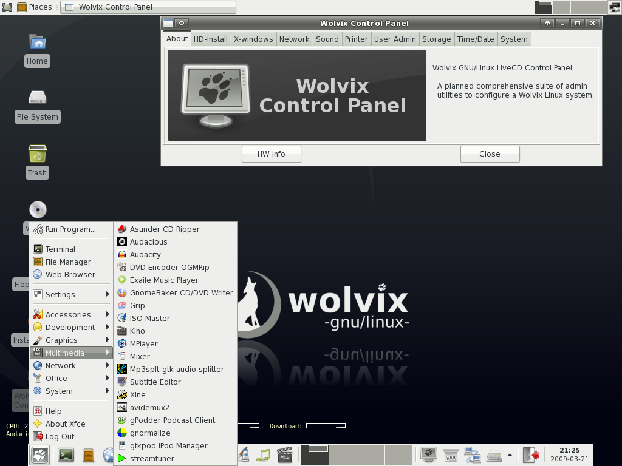Switch to second workspace in bottom pager
The height and width of the screenshot is (466, 622).
[343, 454]
